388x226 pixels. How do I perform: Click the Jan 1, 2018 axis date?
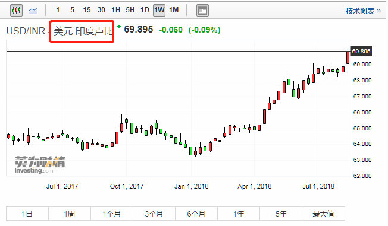click(191, 186)
